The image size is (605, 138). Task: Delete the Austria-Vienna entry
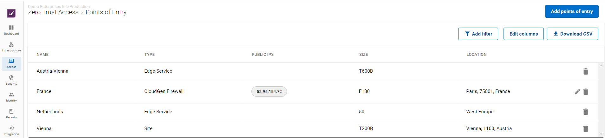coord(586,71)
